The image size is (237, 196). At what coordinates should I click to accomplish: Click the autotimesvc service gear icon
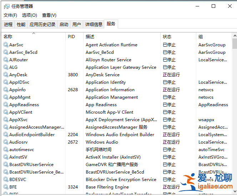click(6, 150)
